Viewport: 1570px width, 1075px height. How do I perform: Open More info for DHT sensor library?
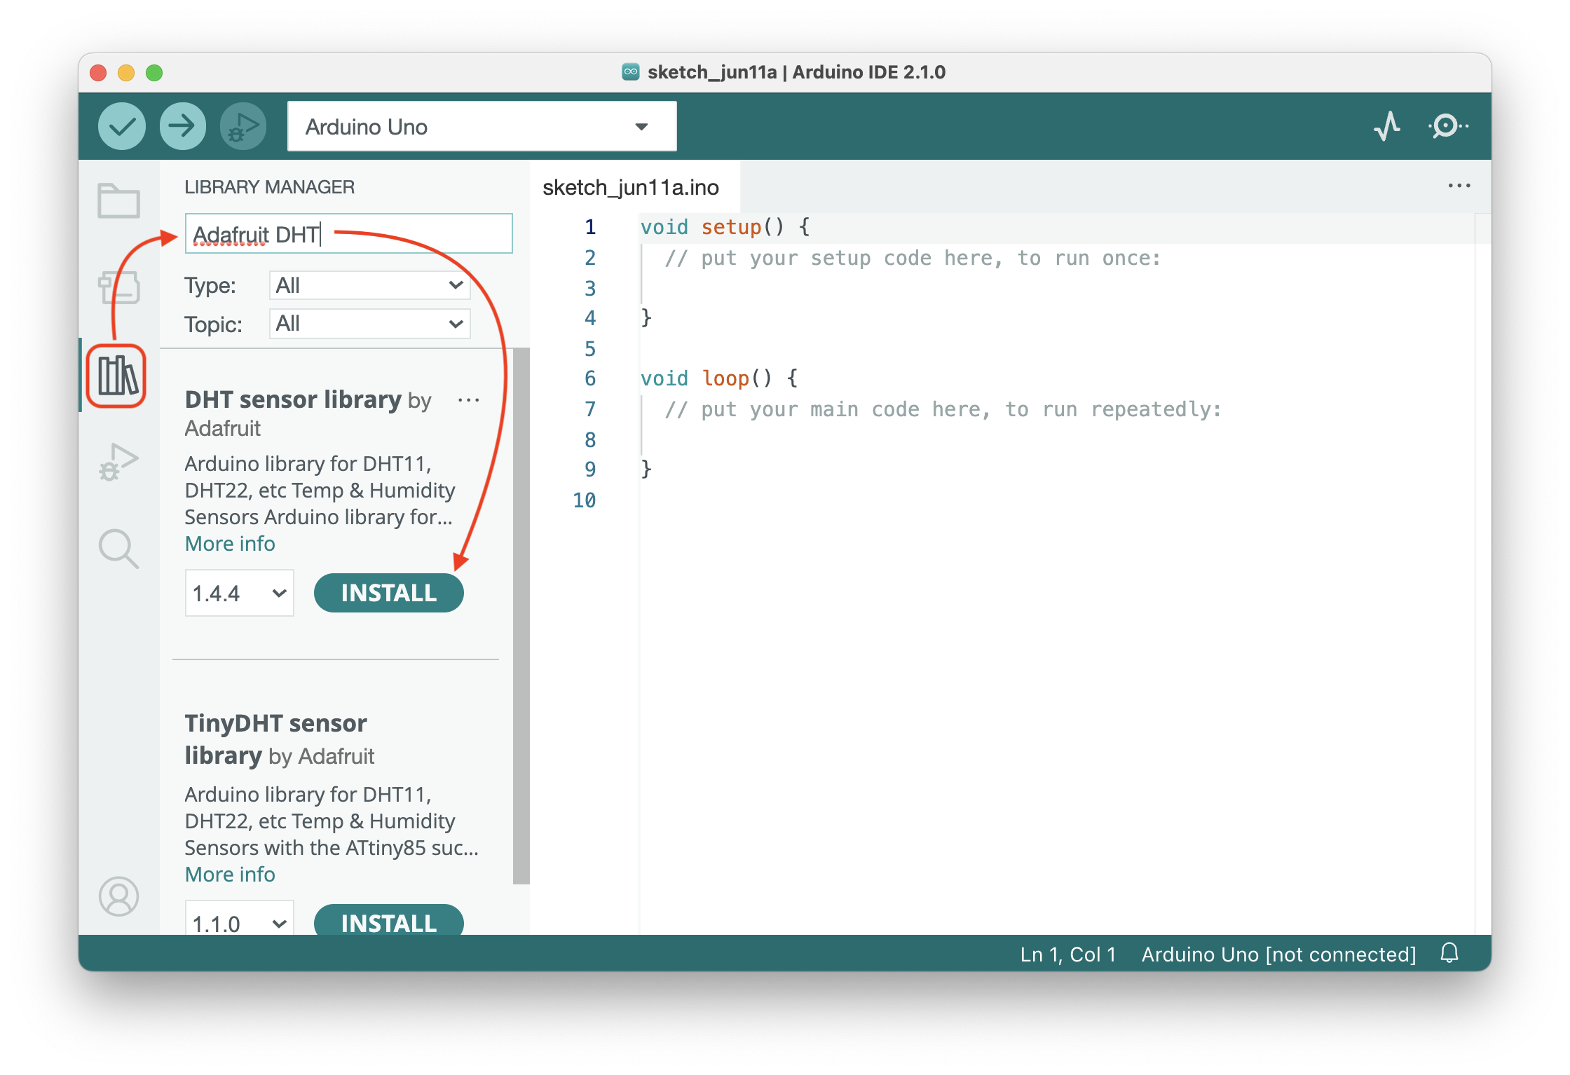tap(230, 544)
